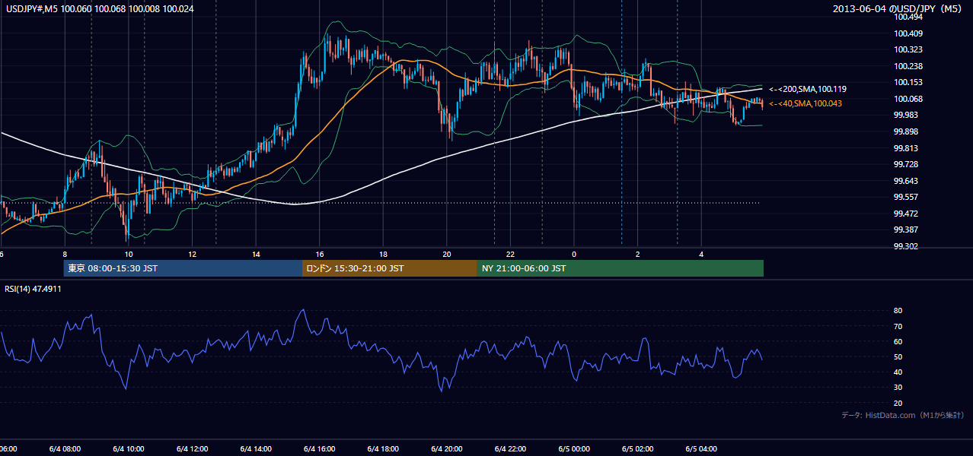This screenshot has height=456, width=973.
Task: Click hour label 16 under price chart
Action: point(320,255)
